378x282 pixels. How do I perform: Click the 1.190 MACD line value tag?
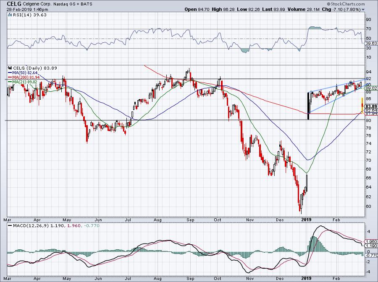point(371,246)
